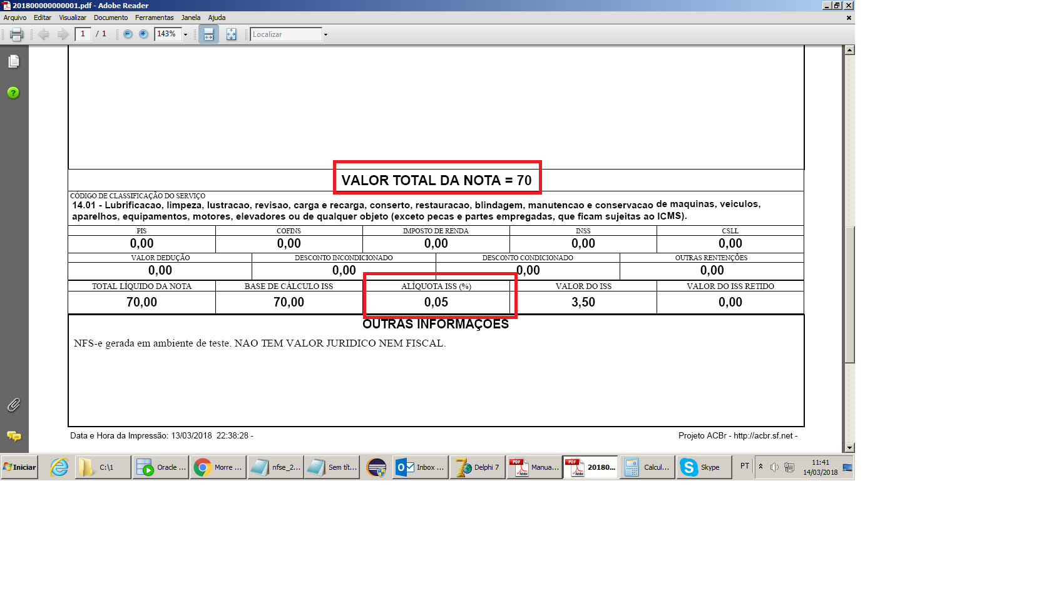Close the document with the small x

click(x=849, y=18)
